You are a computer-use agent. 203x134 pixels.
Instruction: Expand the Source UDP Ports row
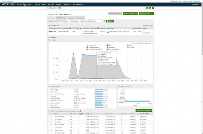point(49,99)
